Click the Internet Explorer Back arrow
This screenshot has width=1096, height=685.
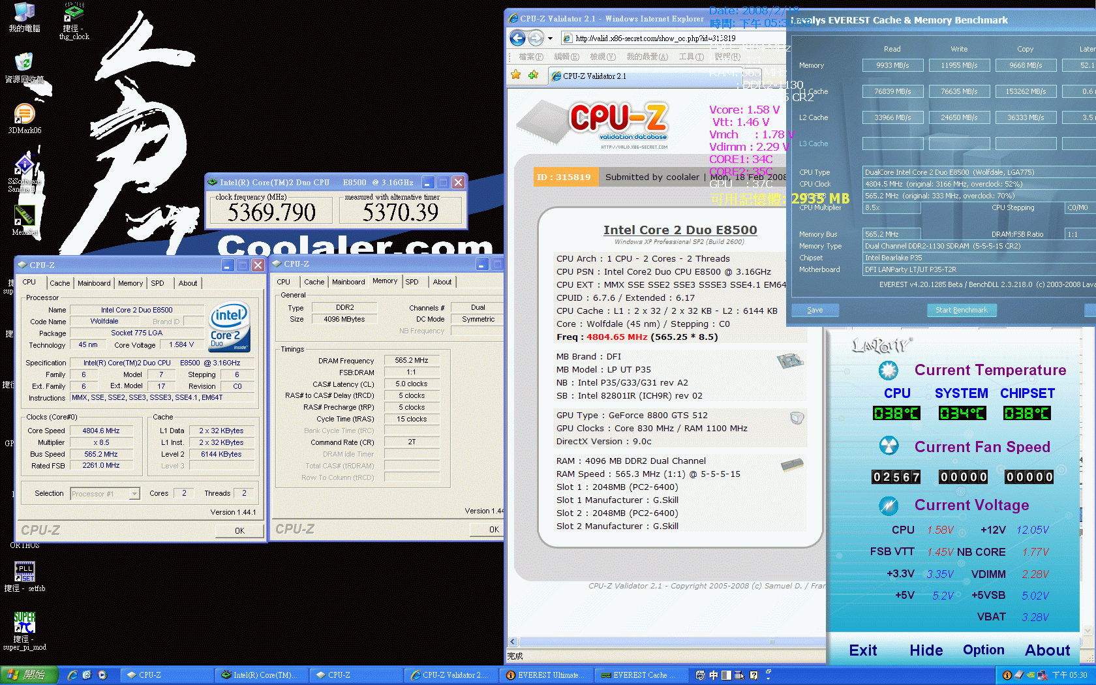[x=517, y=38]
